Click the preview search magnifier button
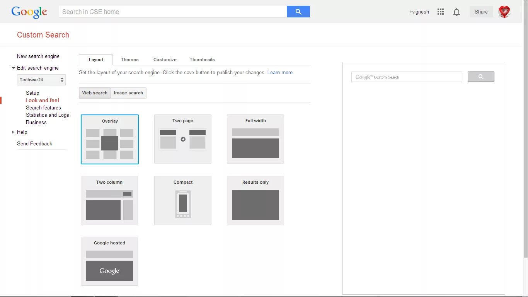The image size is (528, 297). click(x=481, y=77)
